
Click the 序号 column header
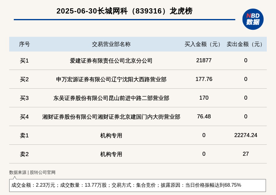[x=25, y=44]
